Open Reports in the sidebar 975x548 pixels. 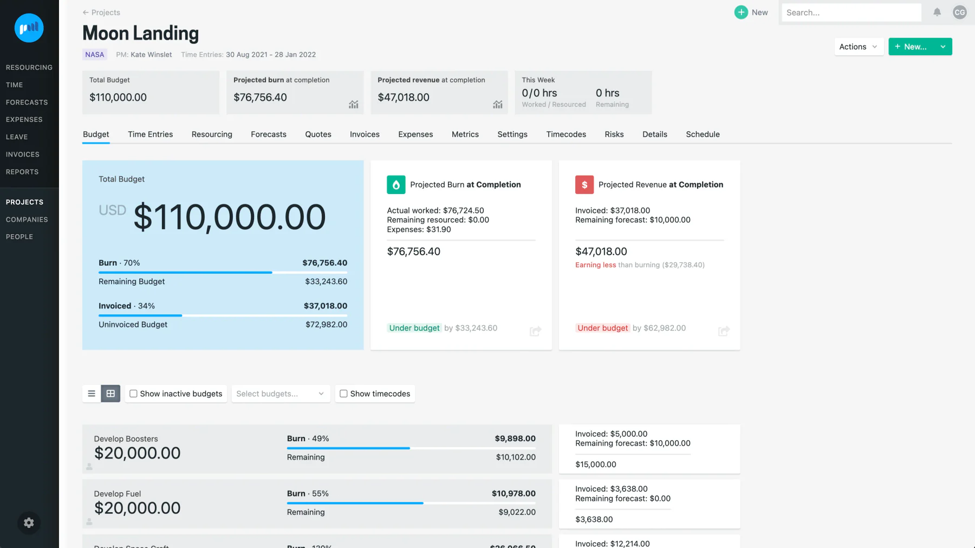pyautogui.click(x=22, y=171)
